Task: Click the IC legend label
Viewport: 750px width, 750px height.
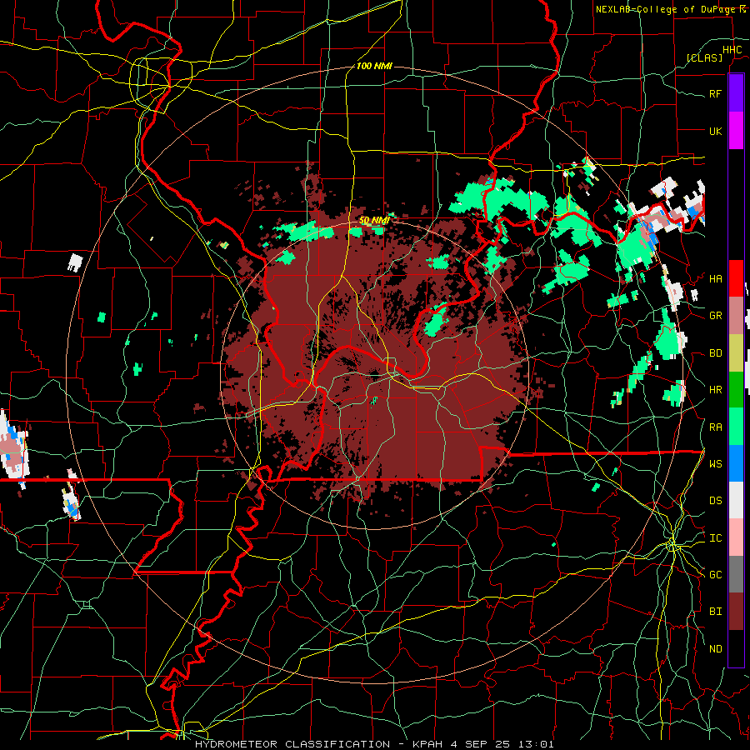Action: 716,538
